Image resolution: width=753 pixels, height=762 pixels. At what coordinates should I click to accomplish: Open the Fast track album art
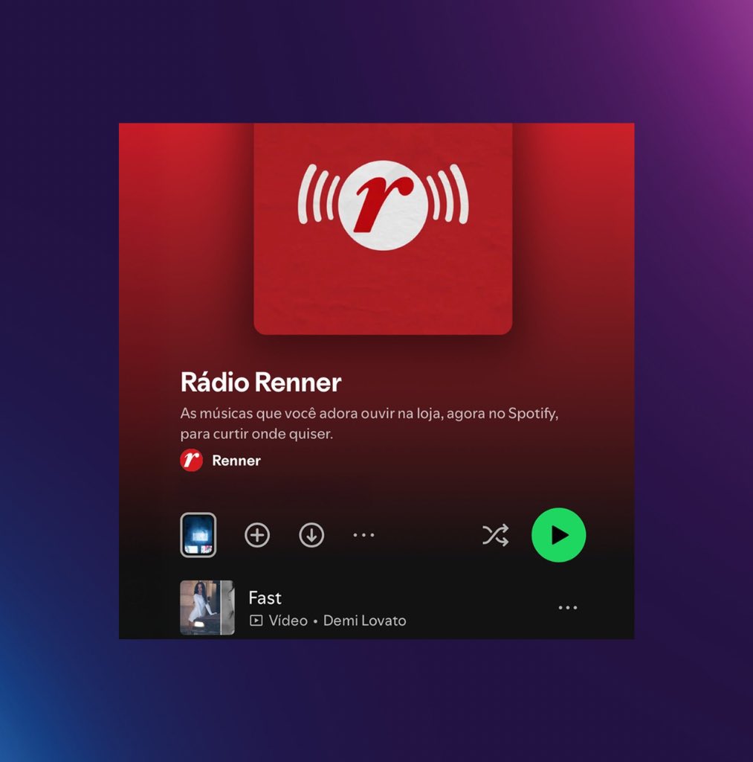[x=207, y=607]
